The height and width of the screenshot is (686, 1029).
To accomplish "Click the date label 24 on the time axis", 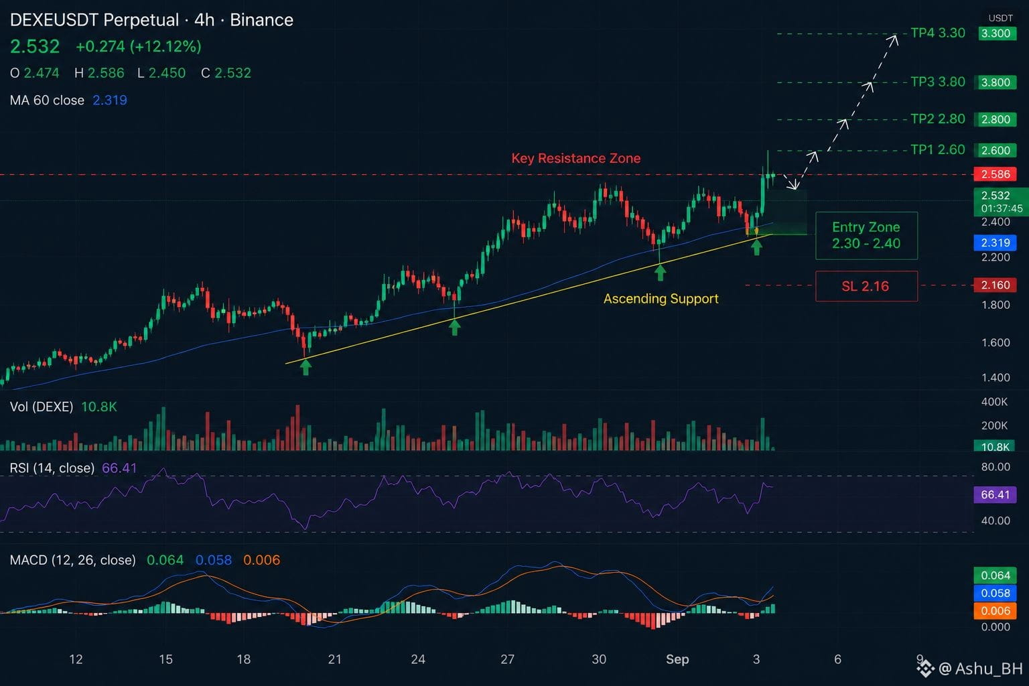I will click(418, 659).
